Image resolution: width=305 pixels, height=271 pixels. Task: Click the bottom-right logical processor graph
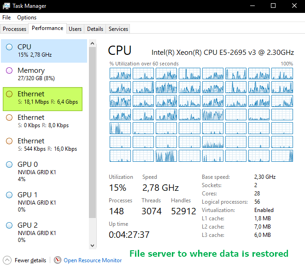(x=282, y=156)
